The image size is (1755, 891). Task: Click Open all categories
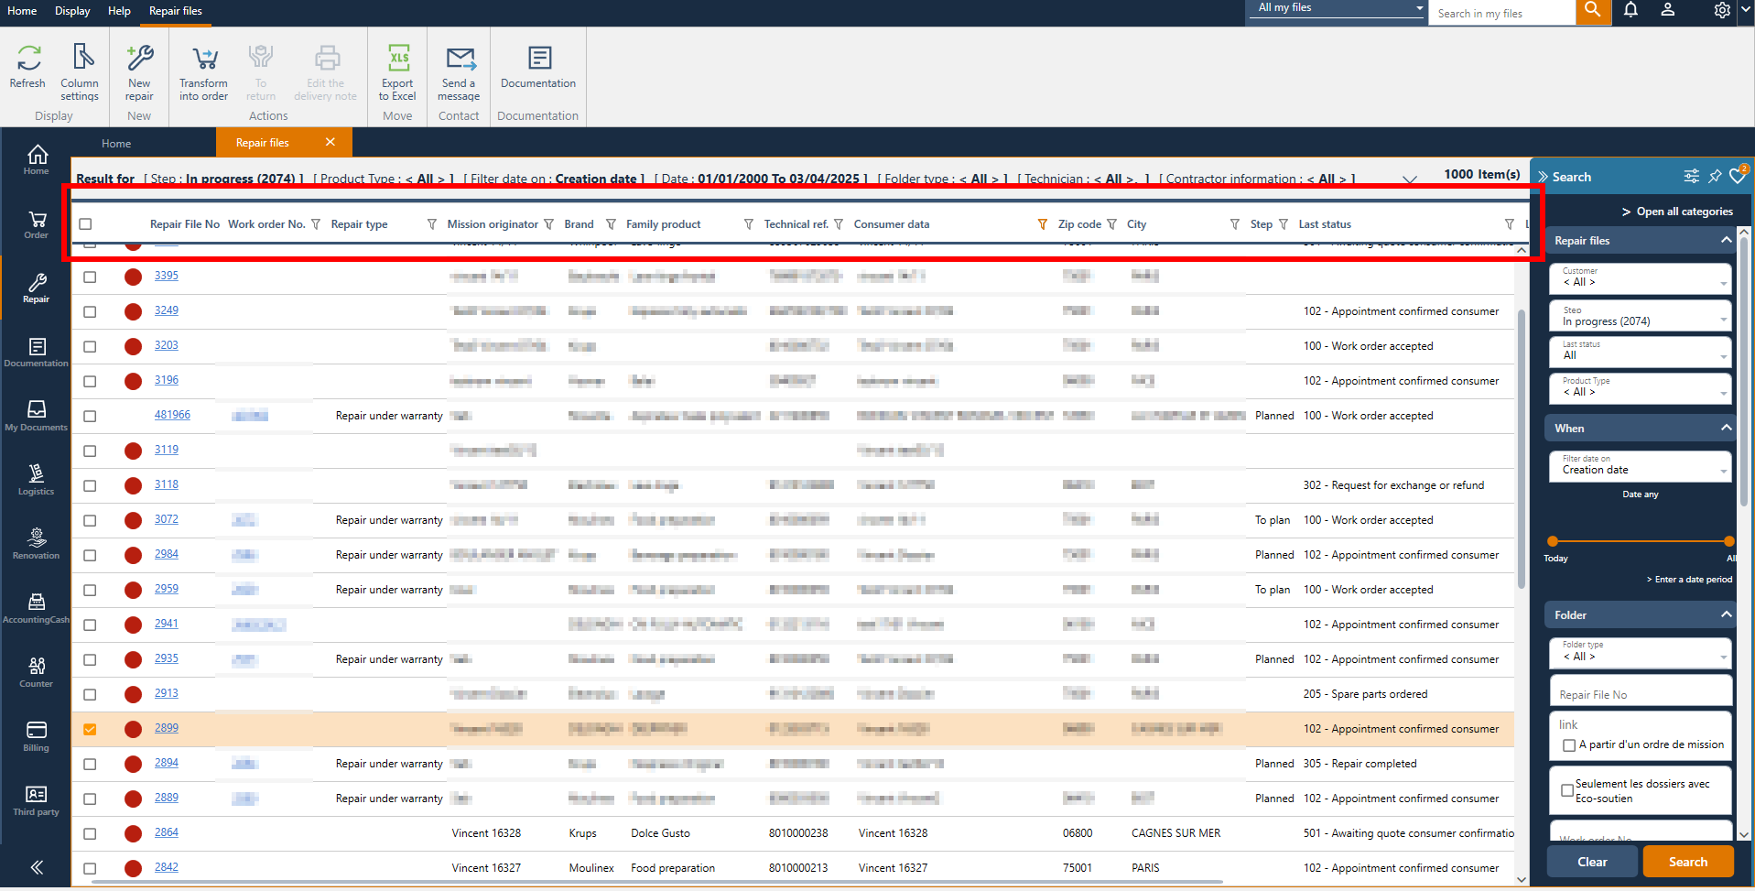1678,212
